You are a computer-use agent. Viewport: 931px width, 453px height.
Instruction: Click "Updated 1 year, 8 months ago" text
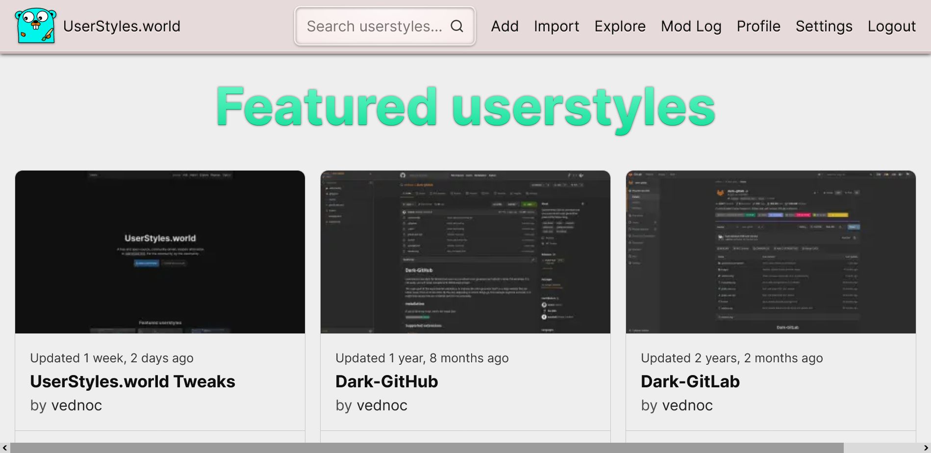(422, 358)
